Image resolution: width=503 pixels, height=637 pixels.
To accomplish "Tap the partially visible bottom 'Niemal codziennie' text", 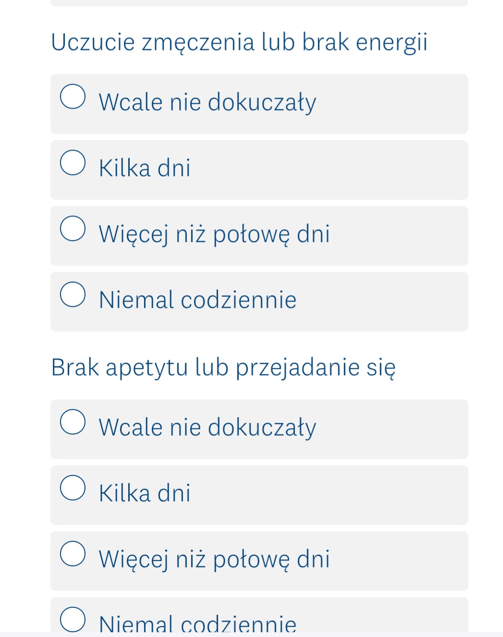I will click(x=197, y=624).
